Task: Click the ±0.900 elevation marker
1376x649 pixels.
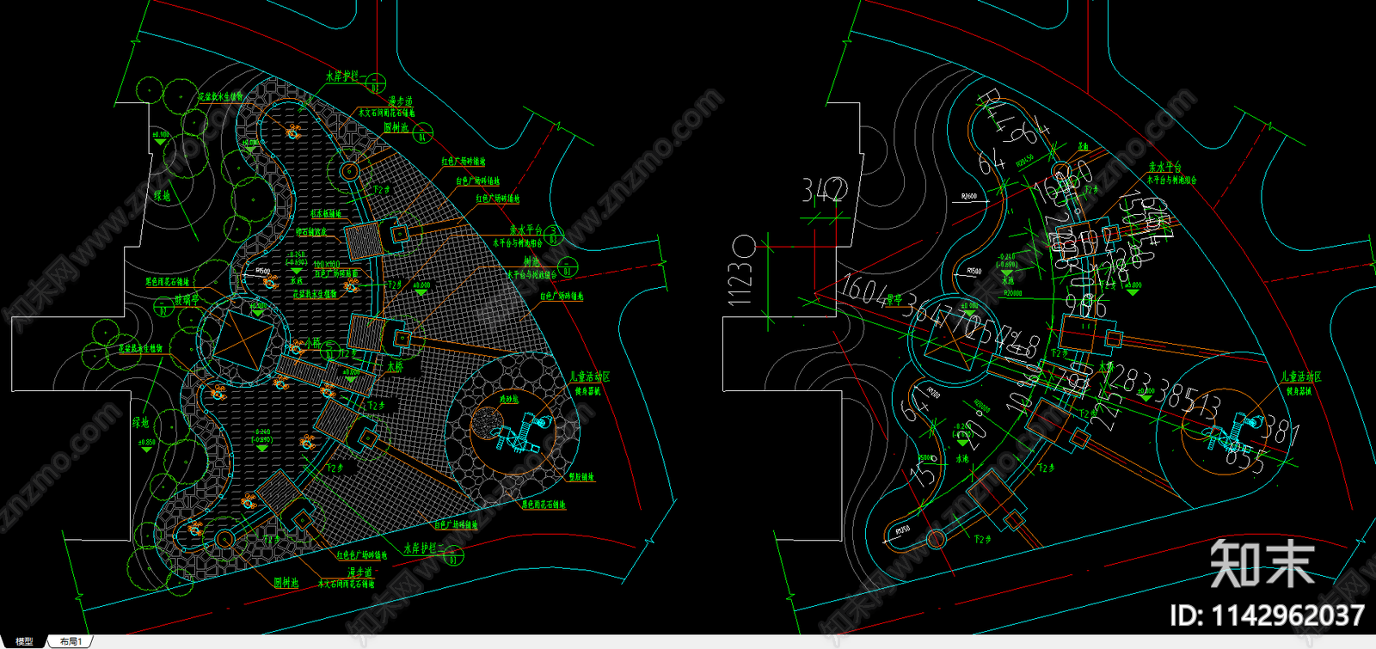Action: tap(160, 138)
